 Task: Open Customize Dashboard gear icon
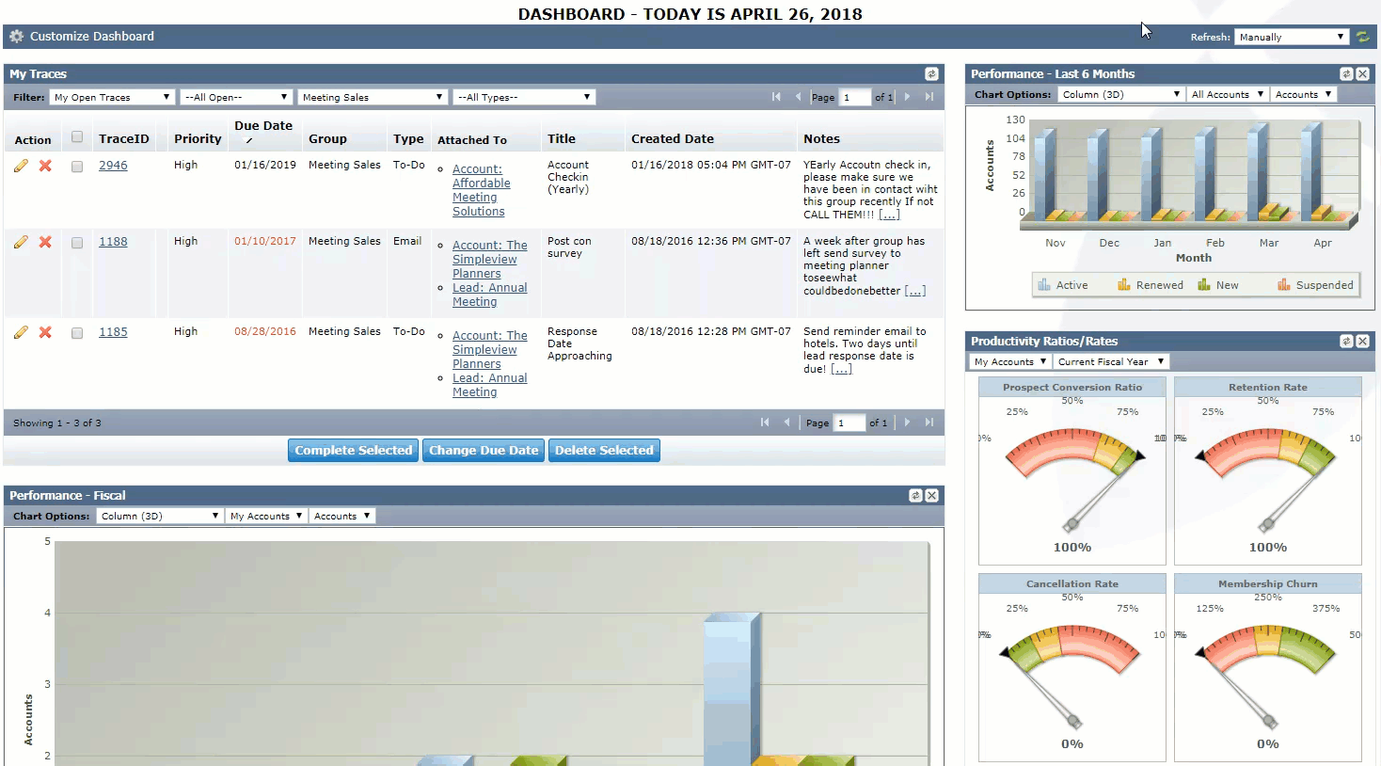16,37
